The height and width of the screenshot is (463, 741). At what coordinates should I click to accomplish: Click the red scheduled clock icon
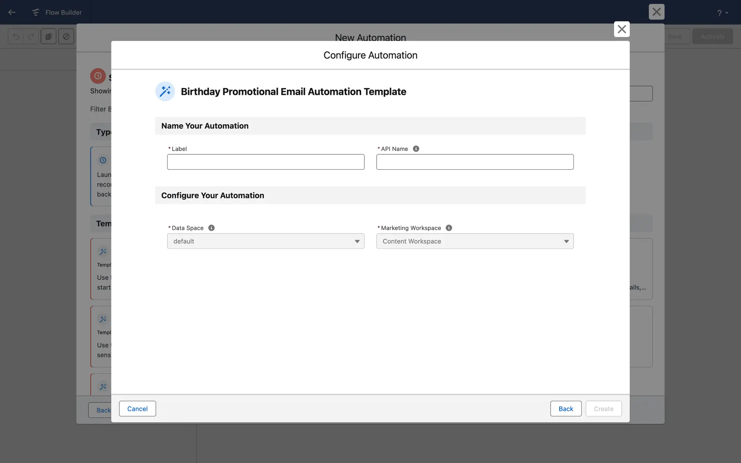point(98,76)
